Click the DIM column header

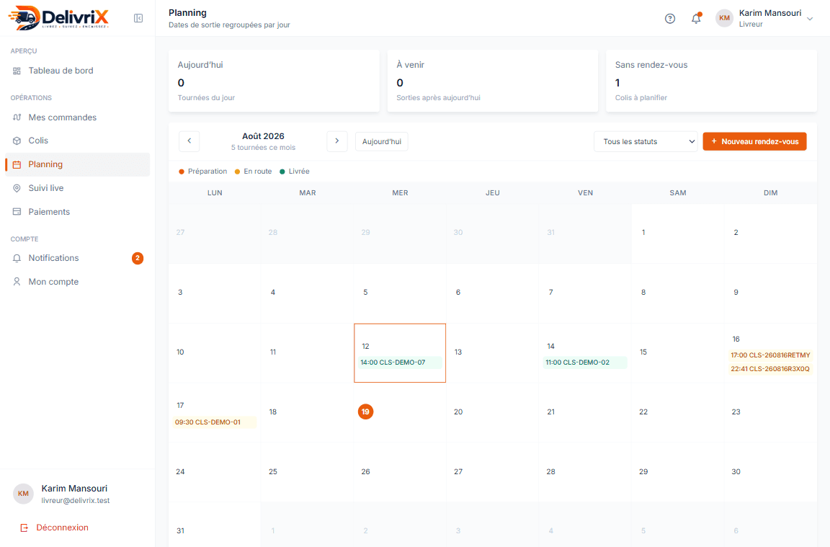[x=770, y=193]
